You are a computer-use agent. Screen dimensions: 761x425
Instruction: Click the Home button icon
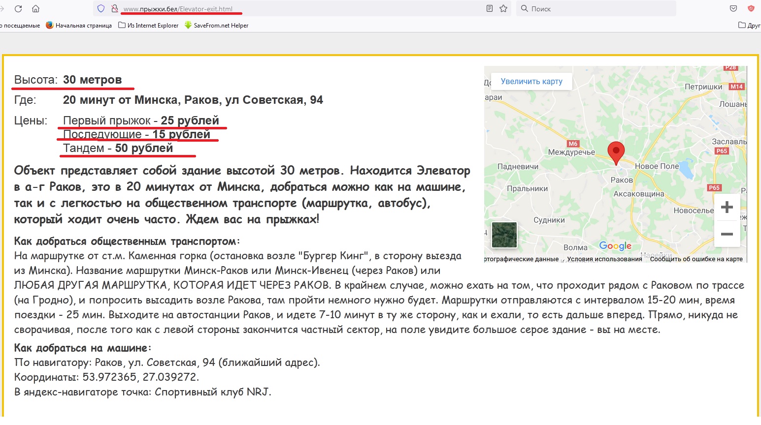click(x=35, y=8)
